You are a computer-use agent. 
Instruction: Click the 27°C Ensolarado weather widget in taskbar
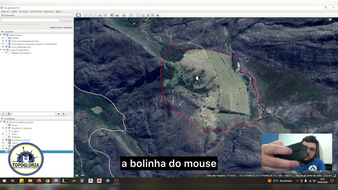coord(280,181)
